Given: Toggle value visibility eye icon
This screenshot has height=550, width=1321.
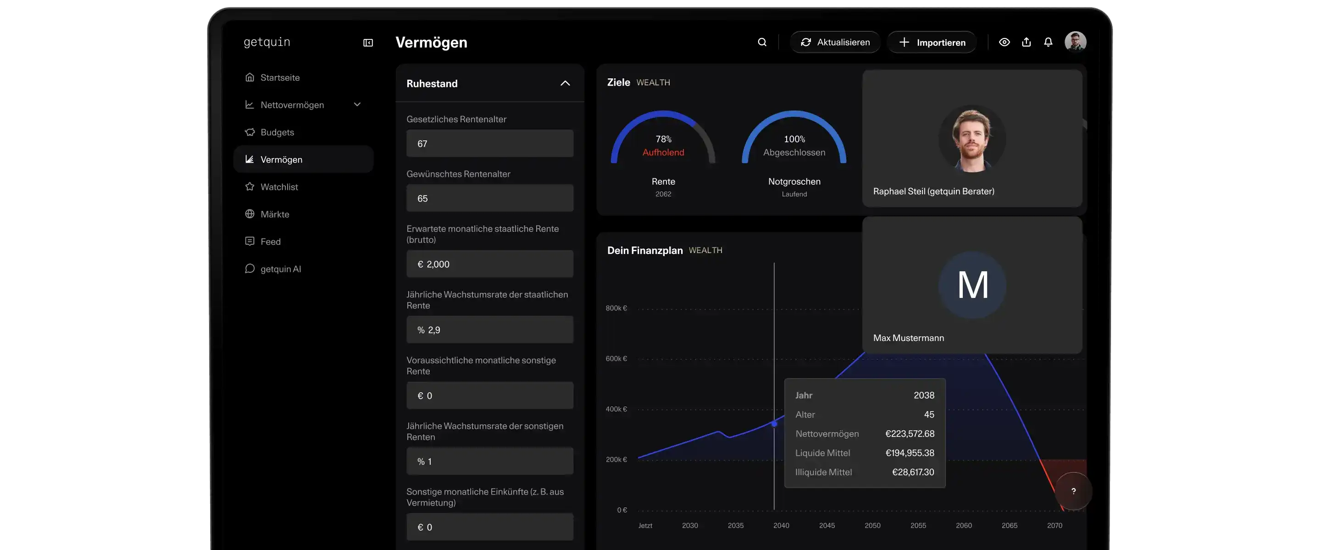Looking at the screenshot, I should [x=1004, y=42].
